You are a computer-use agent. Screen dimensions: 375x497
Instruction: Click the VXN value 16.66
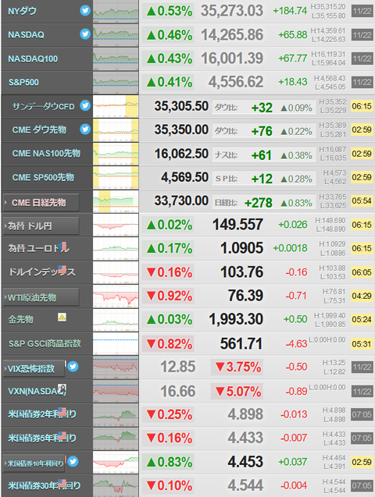[178, 391]
